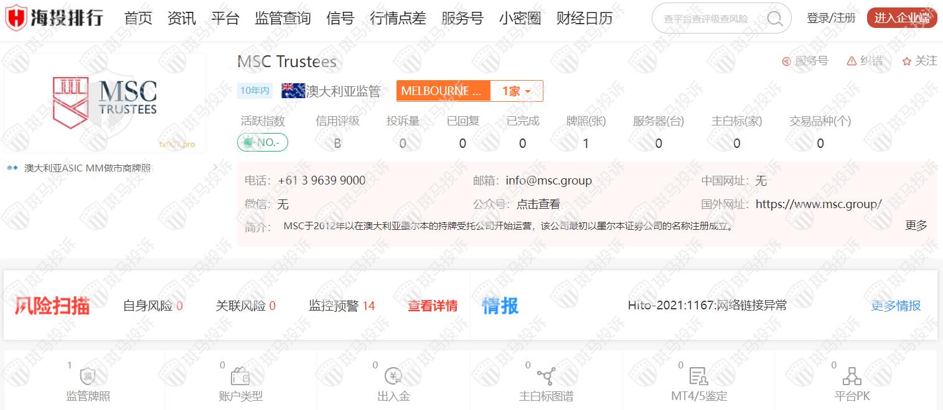
Task: Click the 服务号 icon beside company name
Action: click(786, 61)
